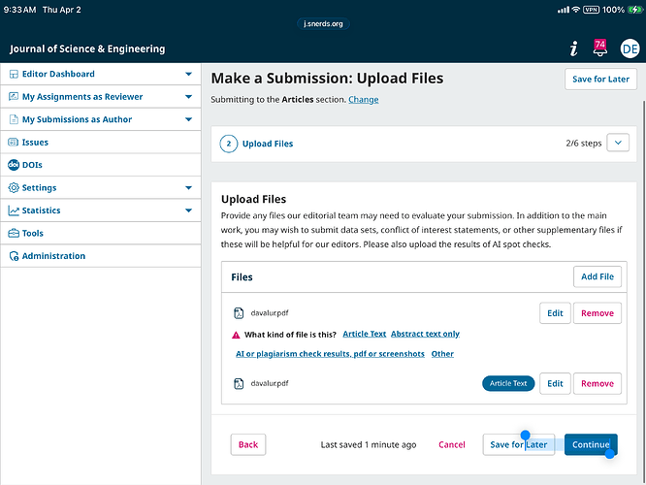Viewport: 646px width, 485px height.
Task: Click the Administration icon in sidebar
Action: click(14, 256)
